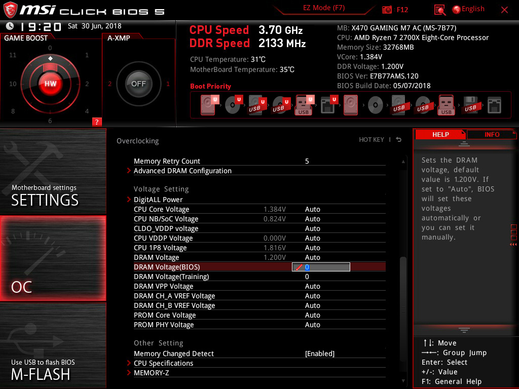Click the help panel bottom handle
The height and width of the screenshot is (389, 519).
coord(464,330)
